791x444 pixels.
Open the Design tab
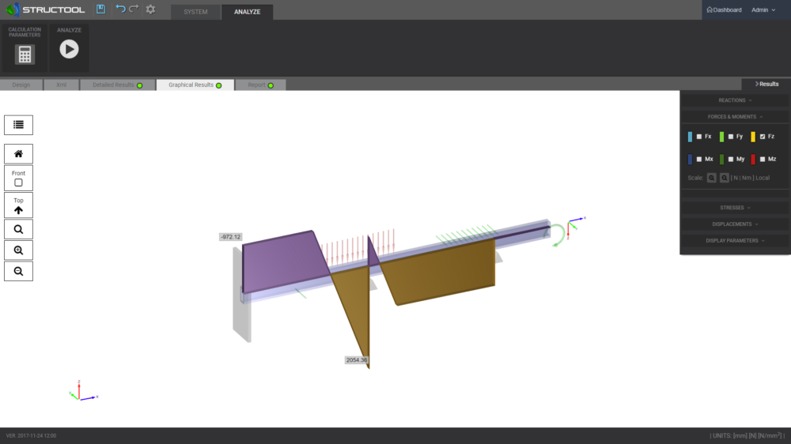[x=21, y=85]
